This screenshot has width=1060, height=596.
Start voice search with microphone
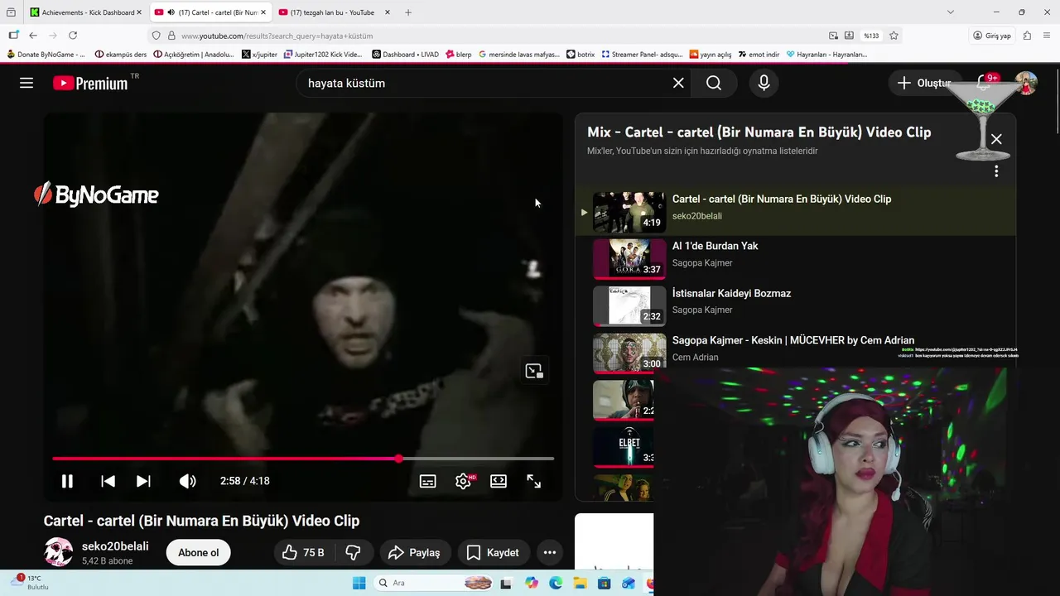[764, 83]
